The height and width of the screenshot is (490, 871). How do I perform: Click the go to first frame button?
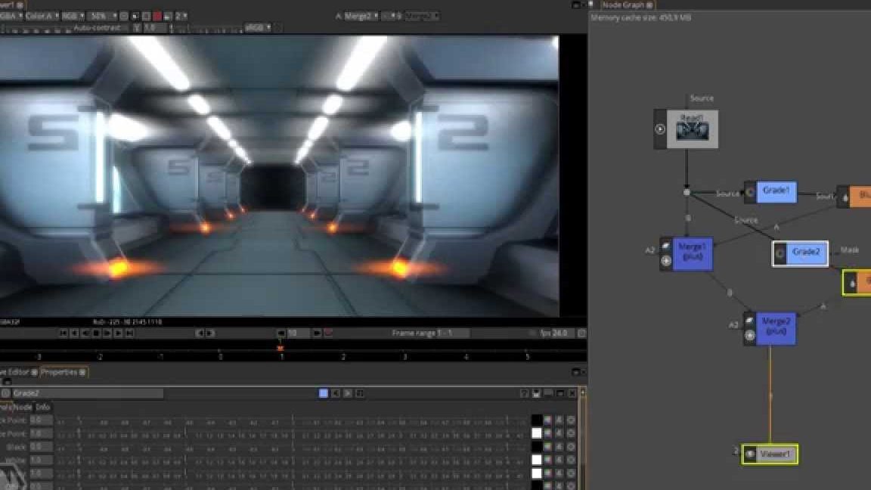point(62,332)
